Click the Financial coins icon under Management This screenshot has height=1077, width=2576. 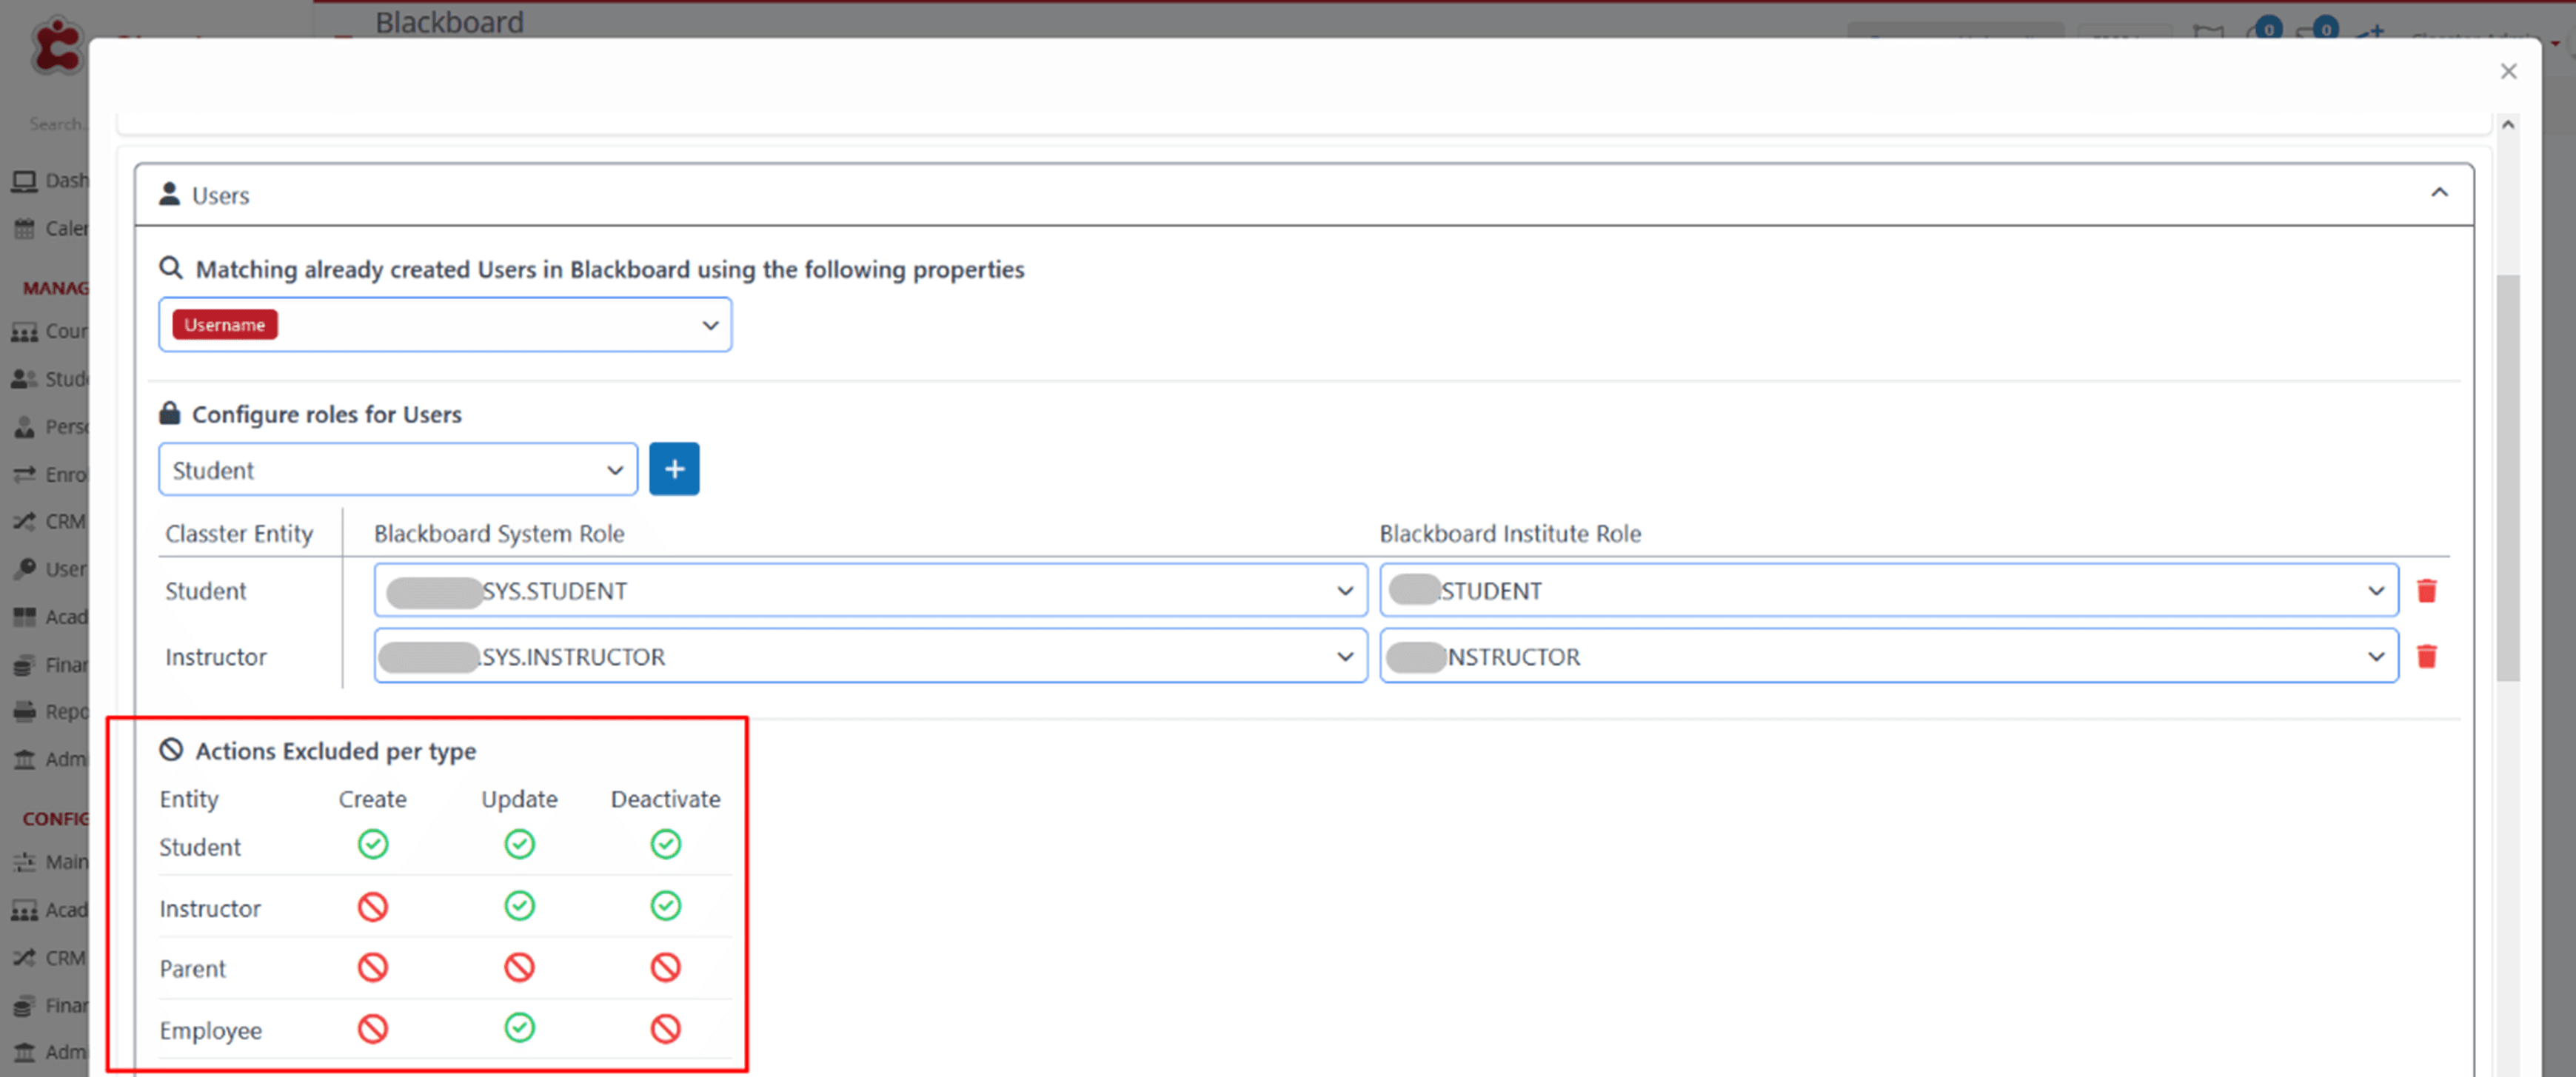(25, 665)
